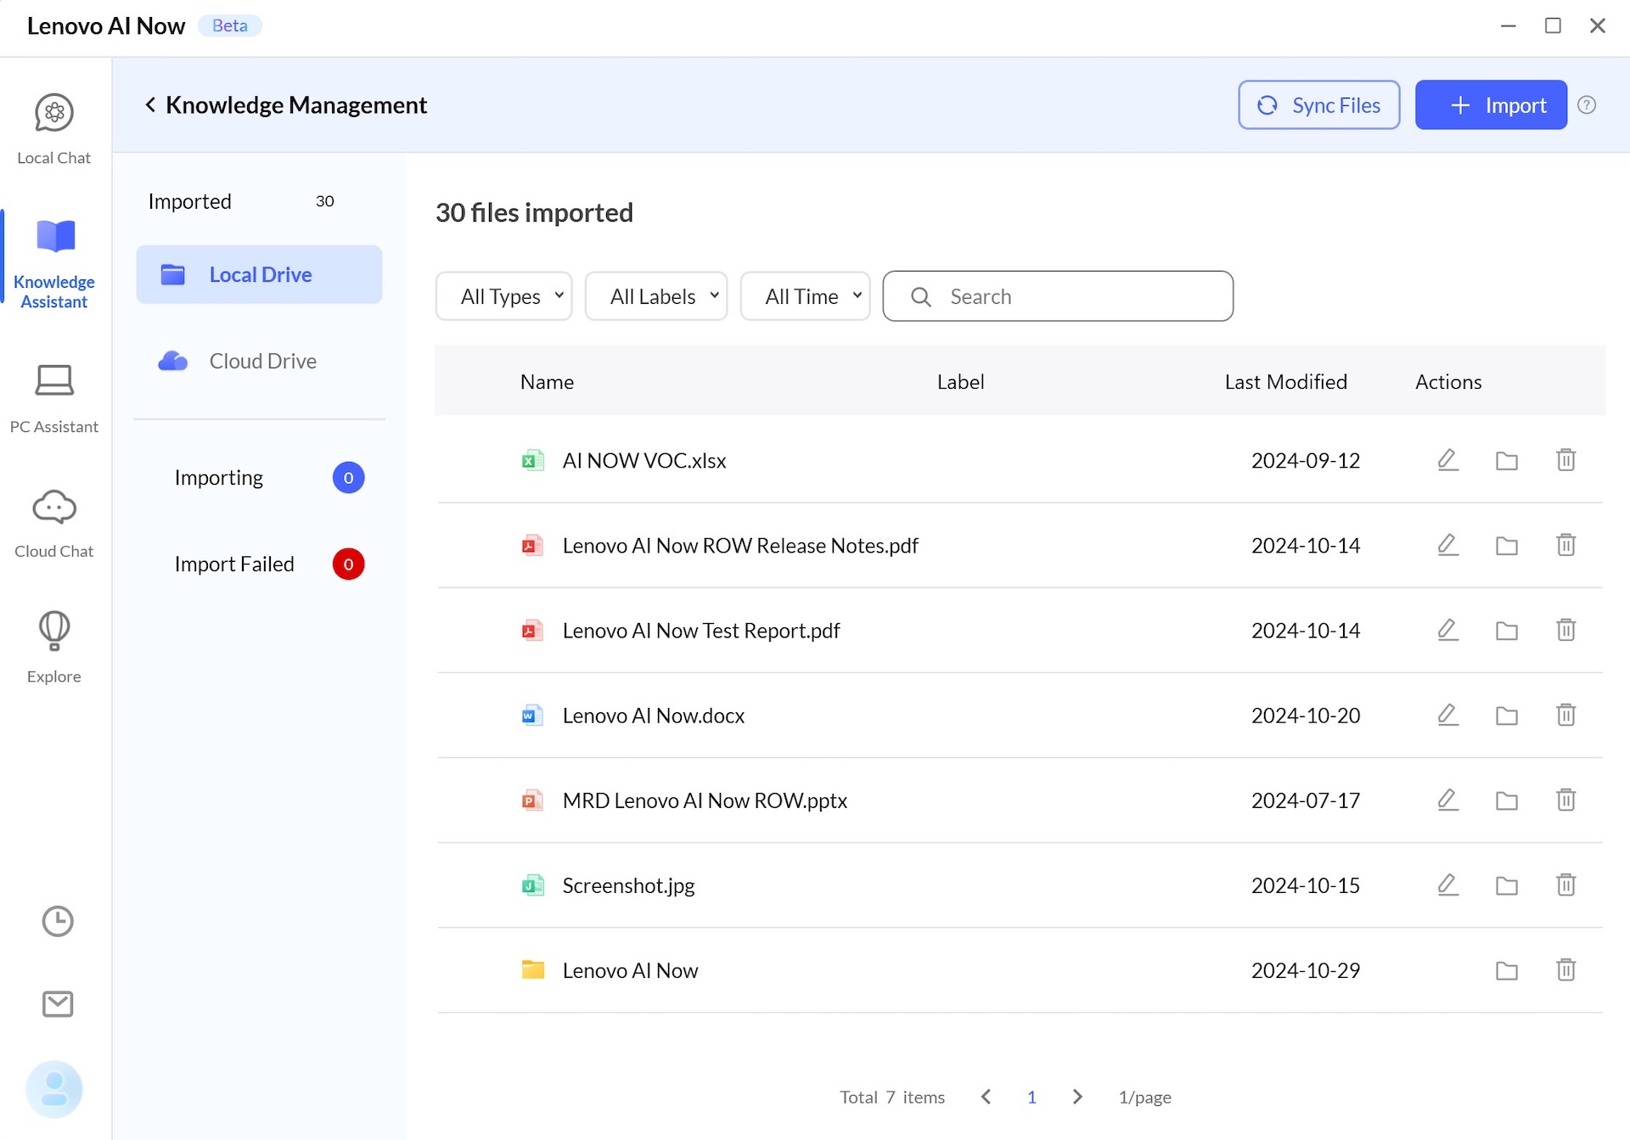Open the mail envelope icon
Viewport: 1630px width, 1140px height.
click(x=58, y=1003)
